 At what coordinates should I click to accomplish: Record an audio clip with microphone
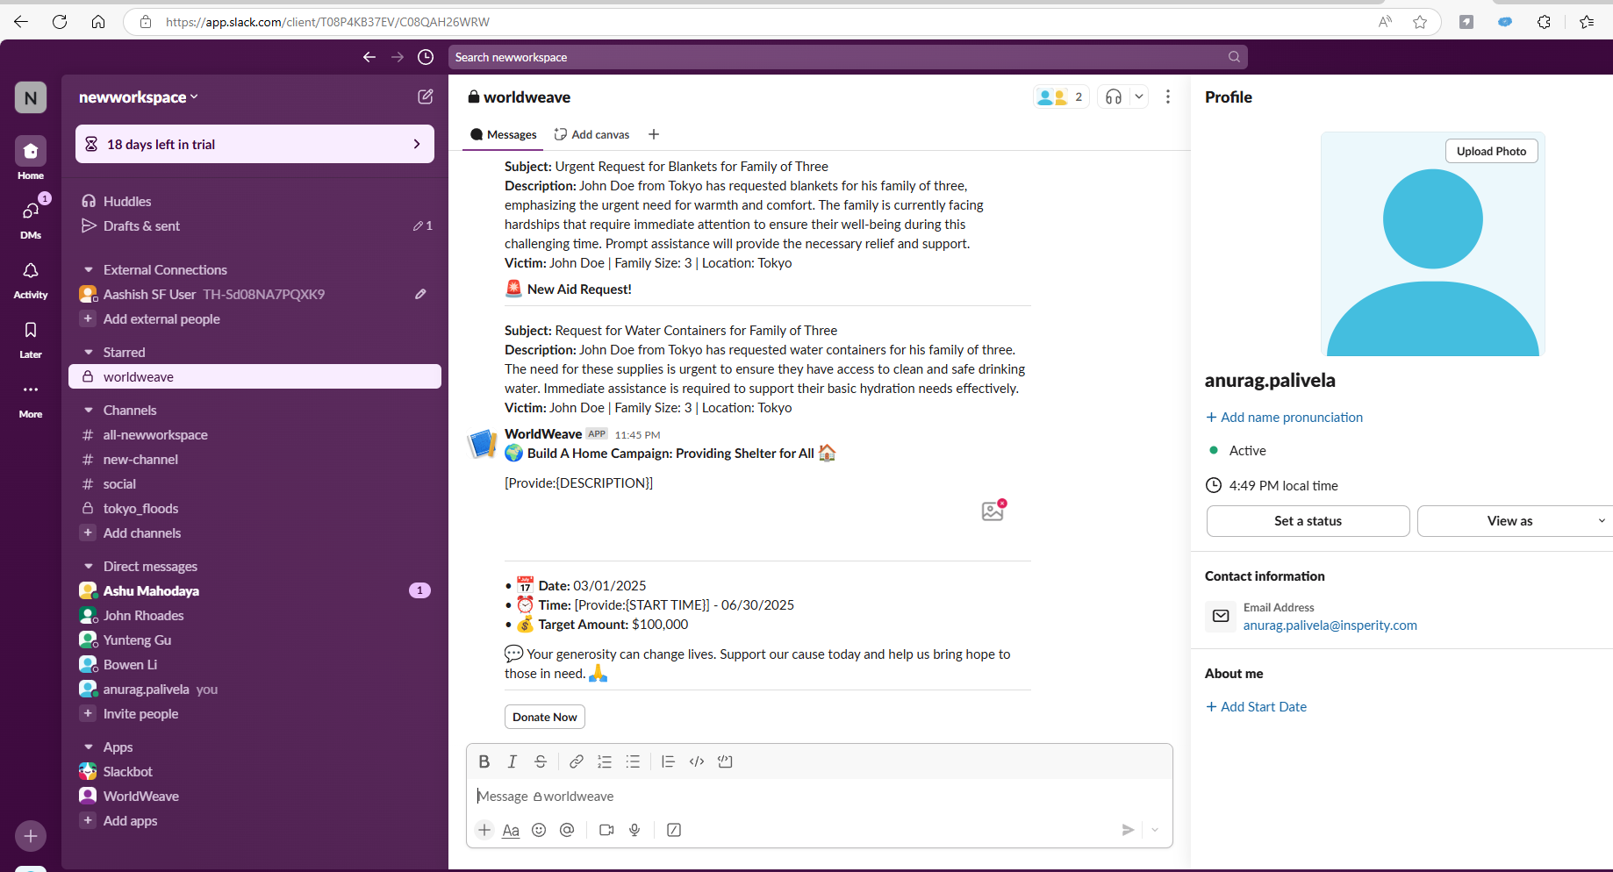point(634,830)
